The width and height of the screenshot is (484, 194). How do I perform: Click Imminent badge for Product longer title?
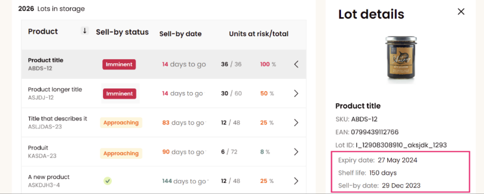[119, 93]
